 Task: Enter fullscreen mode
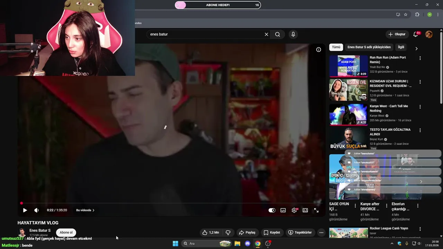pos(316,210)
